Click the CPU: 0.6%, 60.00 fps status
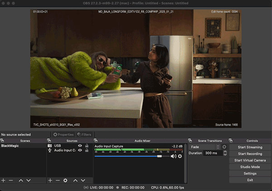 pos(167,187)
